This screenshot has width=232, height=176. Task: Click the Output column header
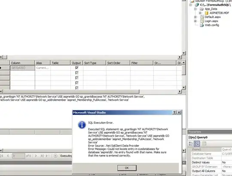(x=76, y=63)
